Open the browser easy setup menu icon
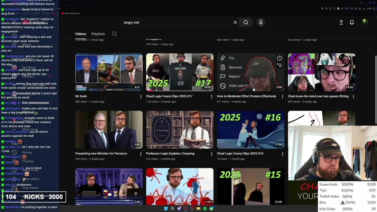Viewport: 377px width, 212px height. point(373,9)
